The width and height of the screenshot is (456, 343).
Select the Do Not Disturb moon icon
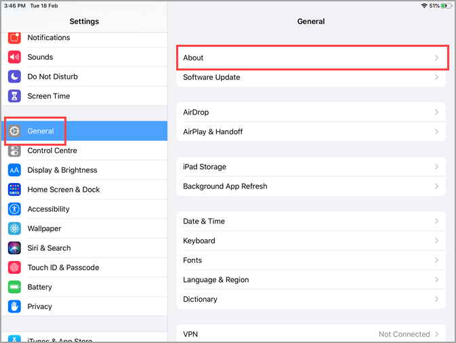pos(14,77)
